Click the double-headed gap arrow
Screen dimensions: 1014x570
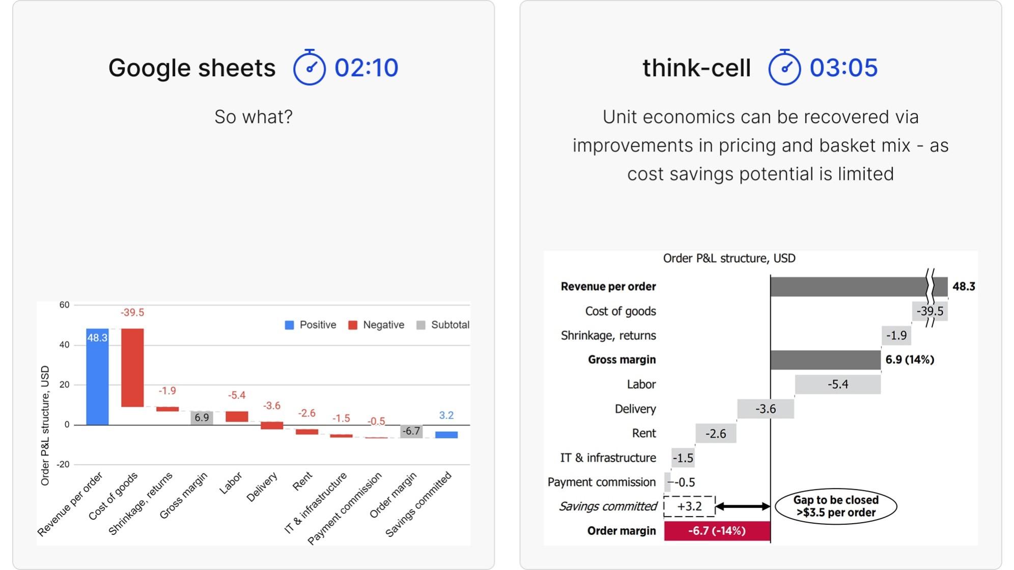pos(742,506)
